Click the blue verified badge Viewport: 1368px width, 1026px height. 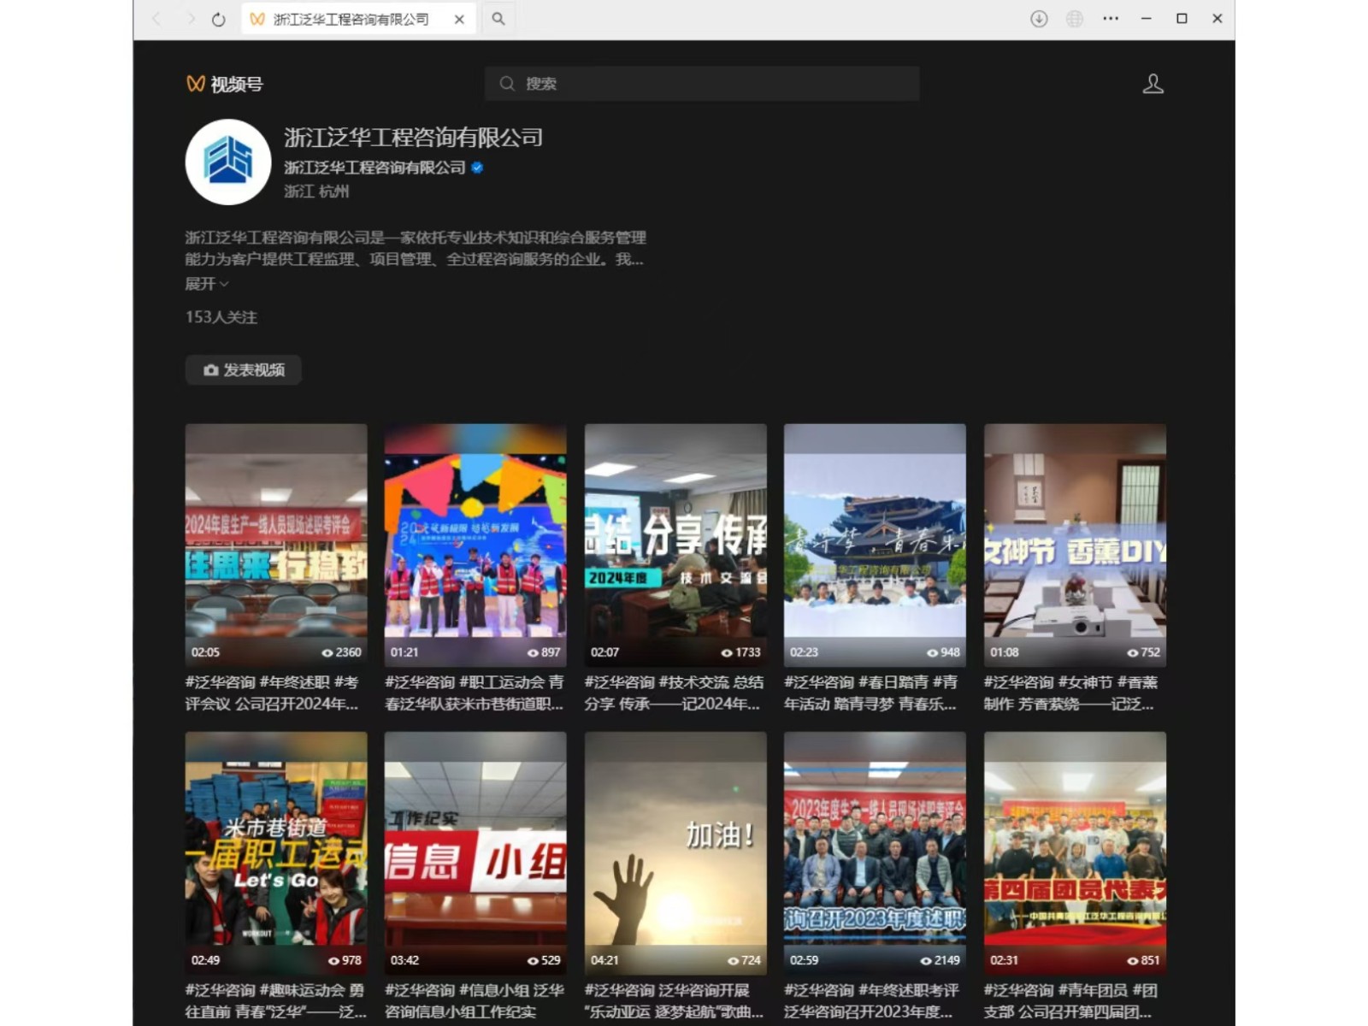pyautogui.click(x=478, y=168)
